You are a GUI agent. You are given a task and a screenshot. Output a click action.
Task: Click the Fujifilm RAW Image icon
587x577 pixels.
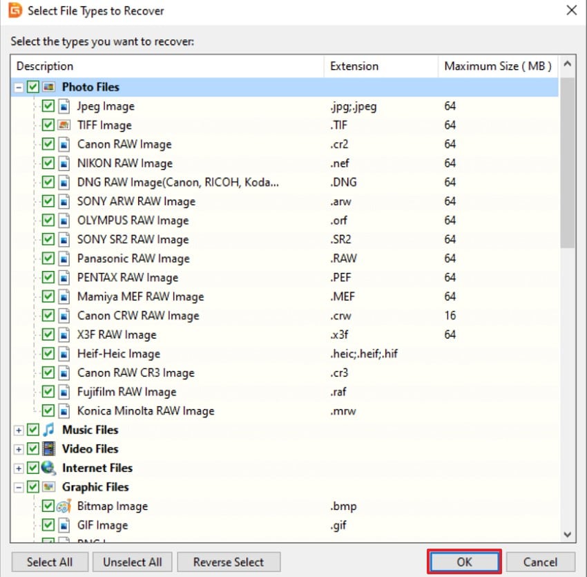coord(64,392)
